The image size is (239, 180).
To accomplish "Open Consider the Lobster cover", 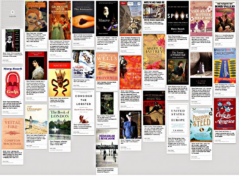I will coord(83,107).
